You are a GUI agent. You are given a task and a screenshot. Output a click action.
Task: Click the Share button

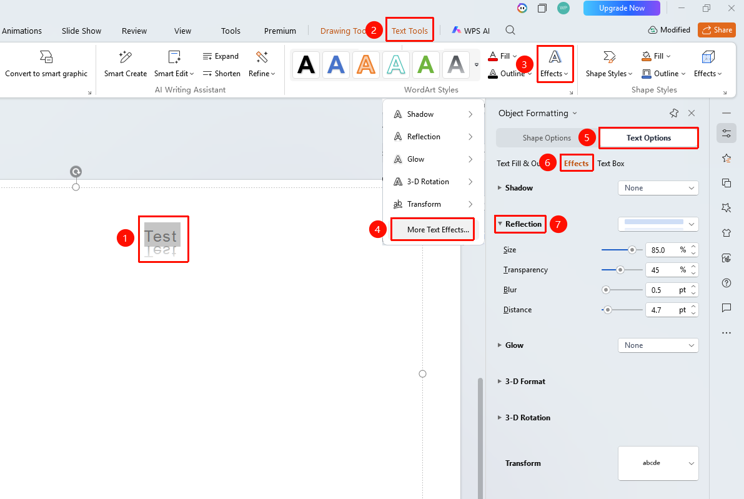[x=717, y=30]
